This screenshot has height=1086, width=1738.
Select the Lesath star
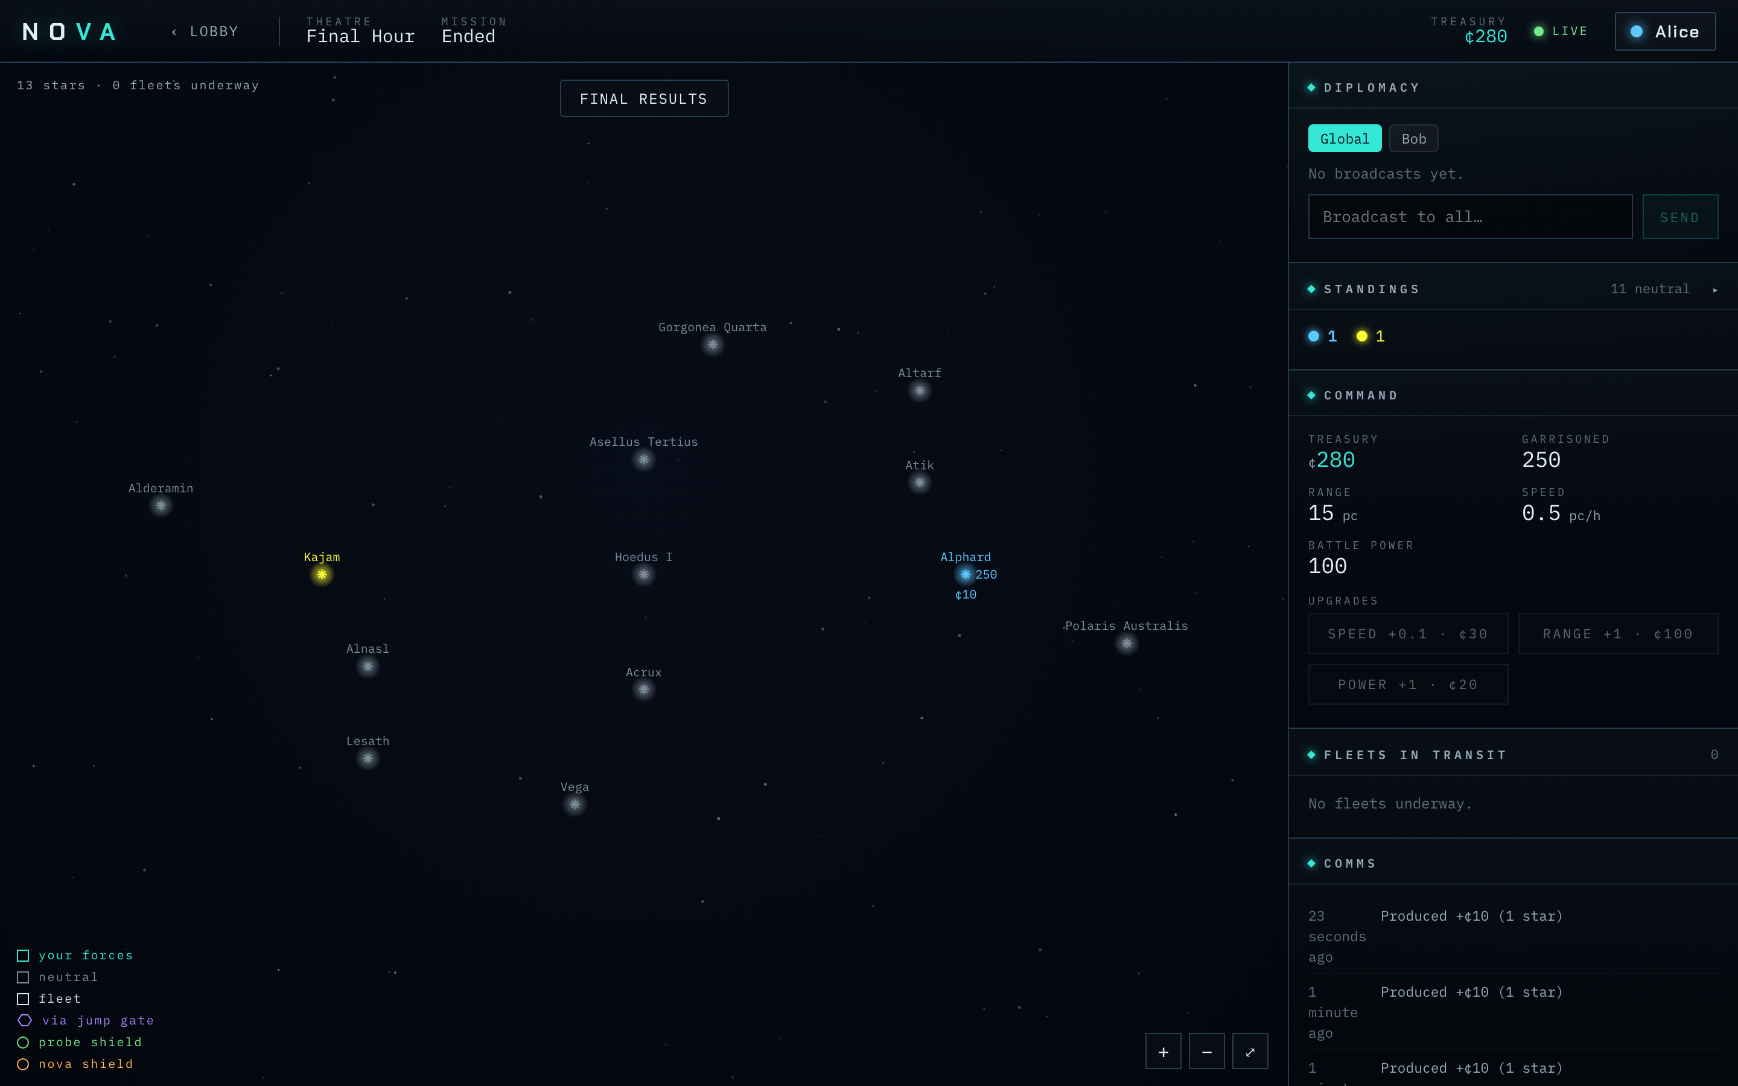pos(368,758)
